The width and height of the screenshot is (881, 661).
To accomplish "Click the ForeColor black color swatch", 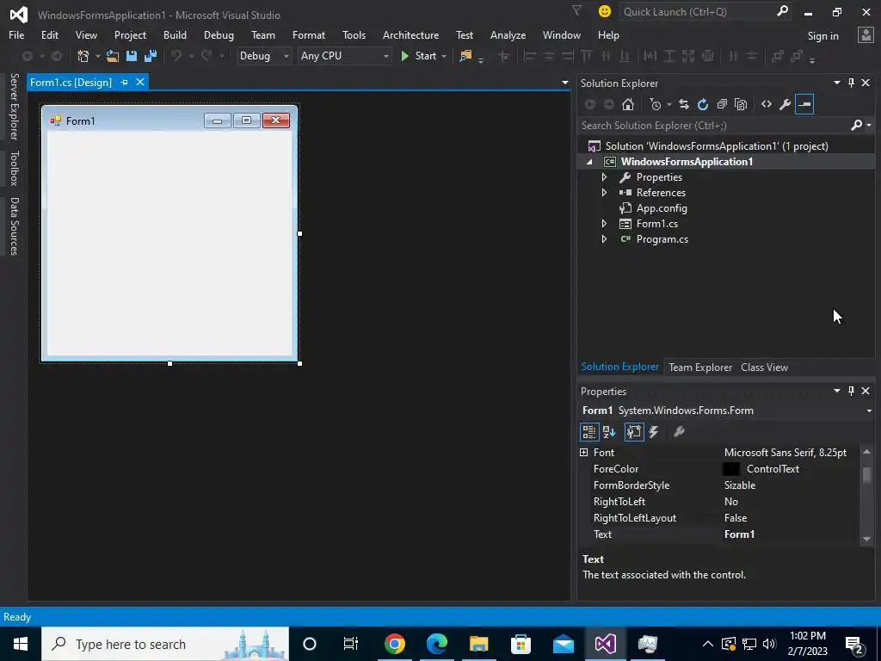I will pyautogui.click(x=731, y=469).
